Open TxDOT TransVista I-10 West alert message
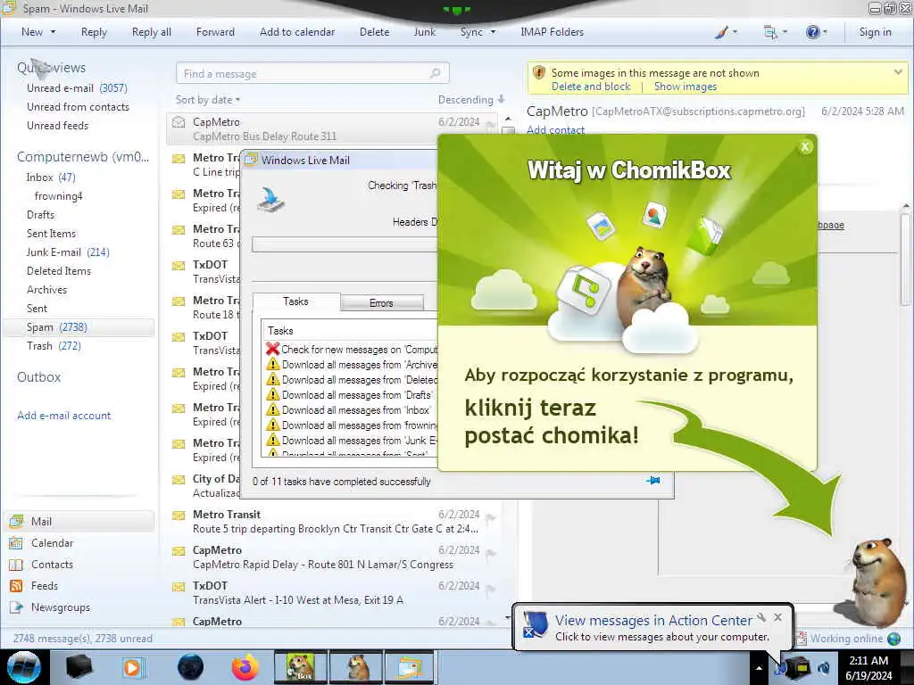 [334, 592]
